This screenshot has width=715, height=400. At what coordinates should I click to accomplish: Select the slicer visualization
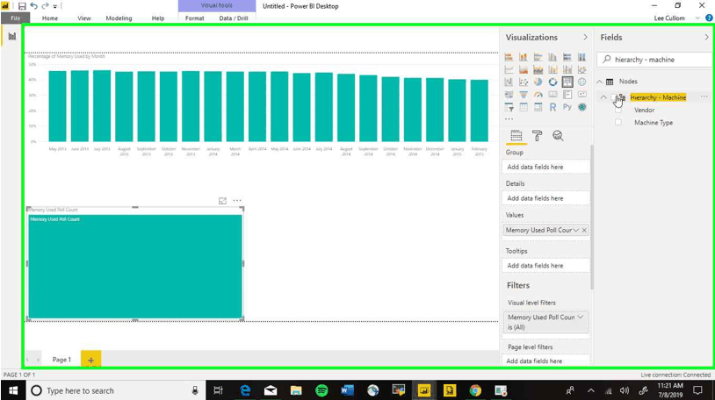coord(509,107)
